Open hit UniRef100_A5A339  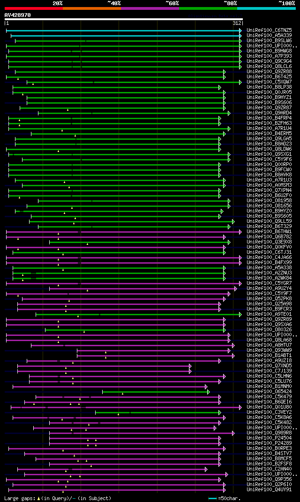pos(269,36)
